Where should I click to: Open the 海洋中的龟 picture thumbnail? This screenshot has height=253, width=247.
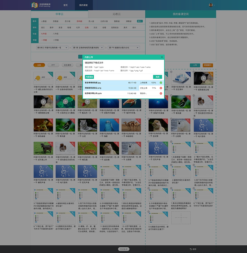tap(131, 103)
